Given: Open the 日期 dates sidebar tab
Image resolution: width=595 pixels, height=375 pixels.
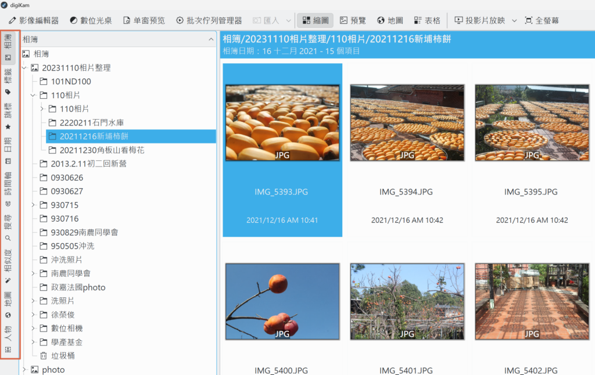Looking at the screenshot, I should 8,150.
